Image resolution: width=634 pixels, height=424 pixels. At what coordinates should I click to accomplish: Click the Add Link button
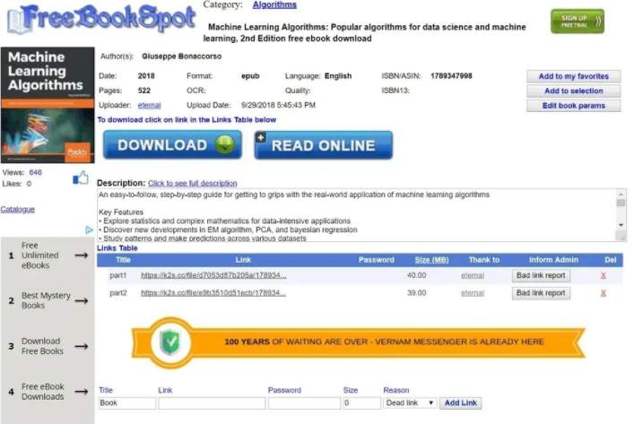[461, 403]
